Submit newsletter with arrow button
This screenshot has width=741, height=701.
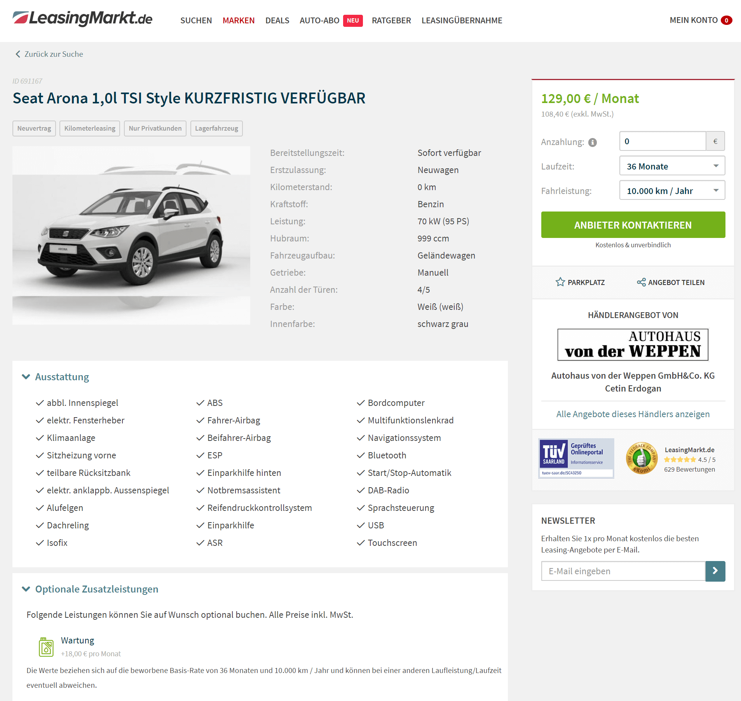[x=715, y=571]
